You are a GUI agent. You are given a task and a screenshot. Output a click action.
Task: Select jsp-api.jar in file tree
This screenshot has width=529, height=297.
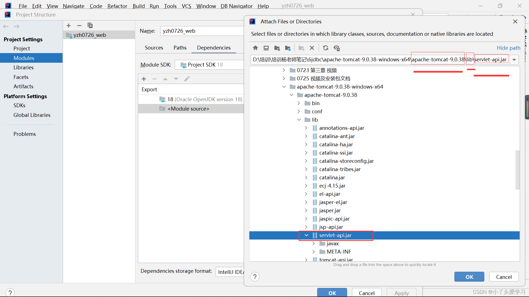point(331,227)
